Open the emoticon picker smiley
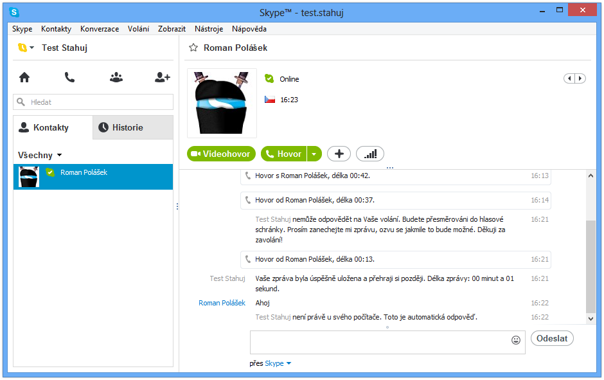The width and height of the screenshot is (604, 380). pyautogui.click(x=516, y=340)
